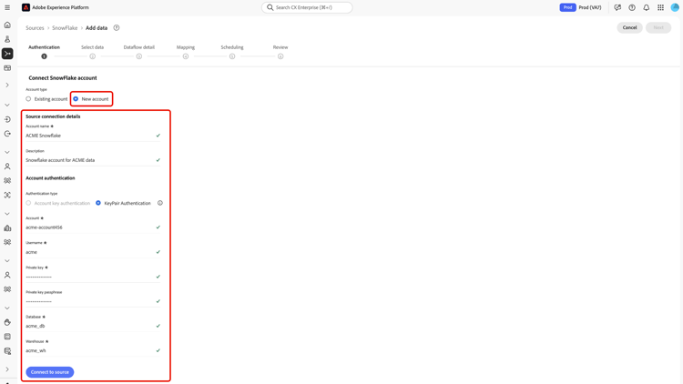Click the 'Source connection details' heading
The width and height of the screenshot is (683, 384).
click(53, 116)
